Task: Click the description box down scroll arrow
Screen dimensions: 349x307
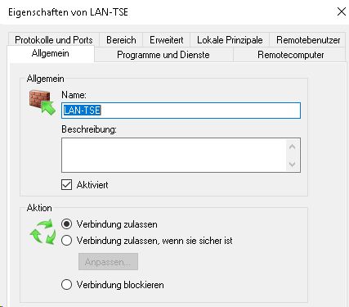Action: (293, 165)
